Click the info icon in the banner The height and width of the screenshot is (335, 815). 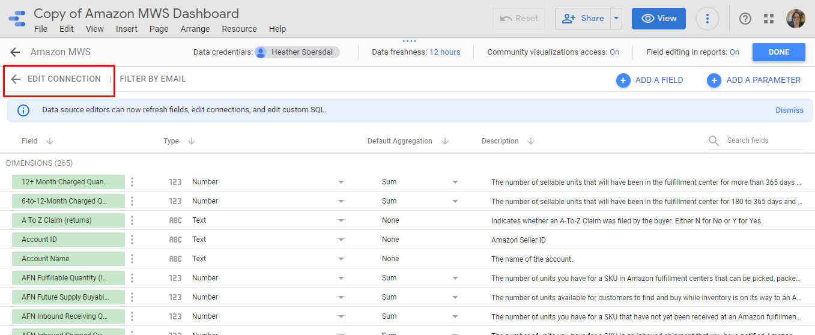point(23,110)
